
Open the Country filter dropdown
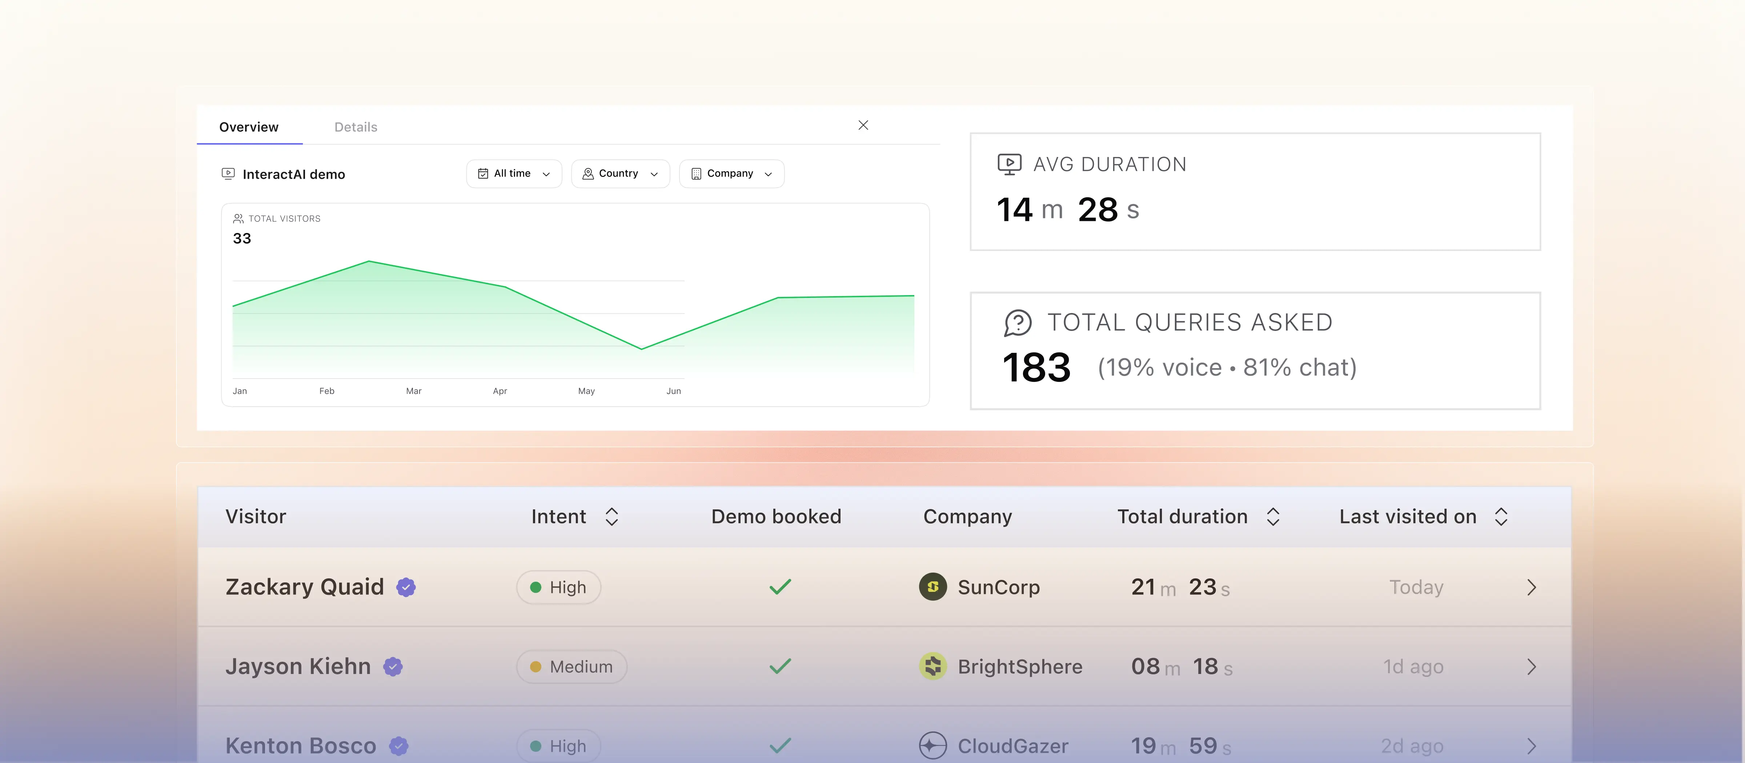[x=620, y=174]
